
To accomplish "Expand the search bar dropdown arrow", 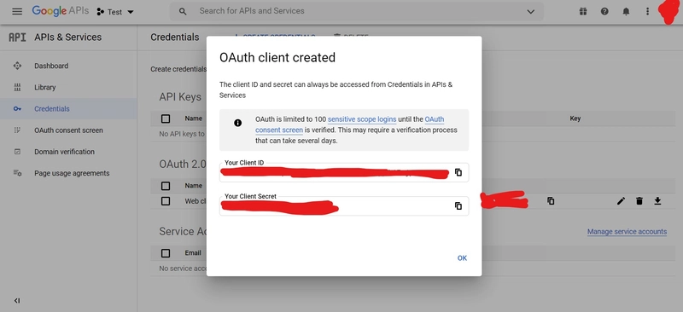I will [x=530, y=12].
